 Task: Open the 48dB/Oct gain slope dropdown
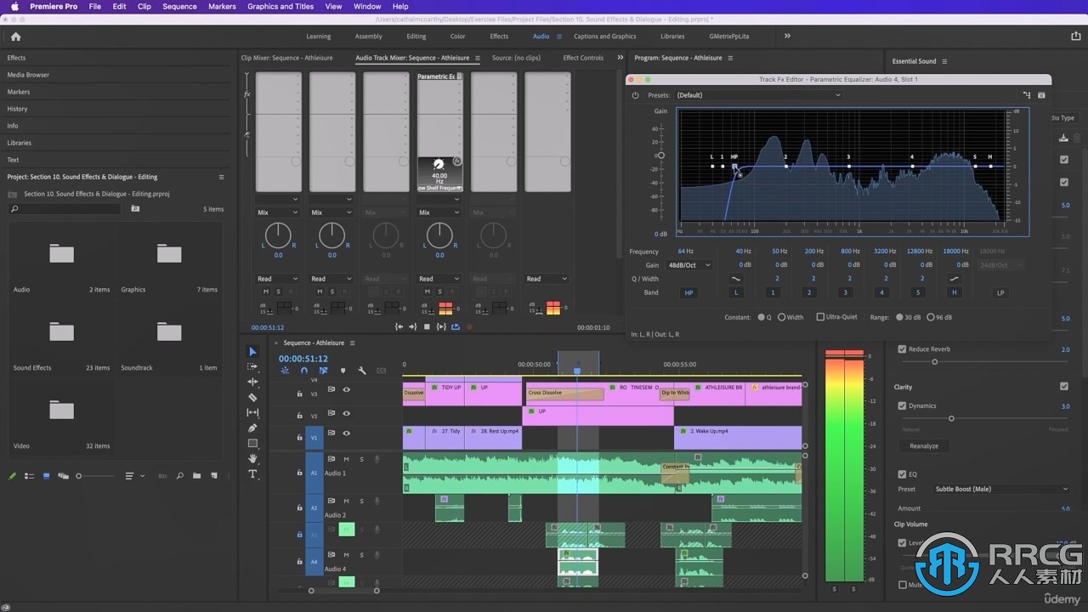coord(690,265)
